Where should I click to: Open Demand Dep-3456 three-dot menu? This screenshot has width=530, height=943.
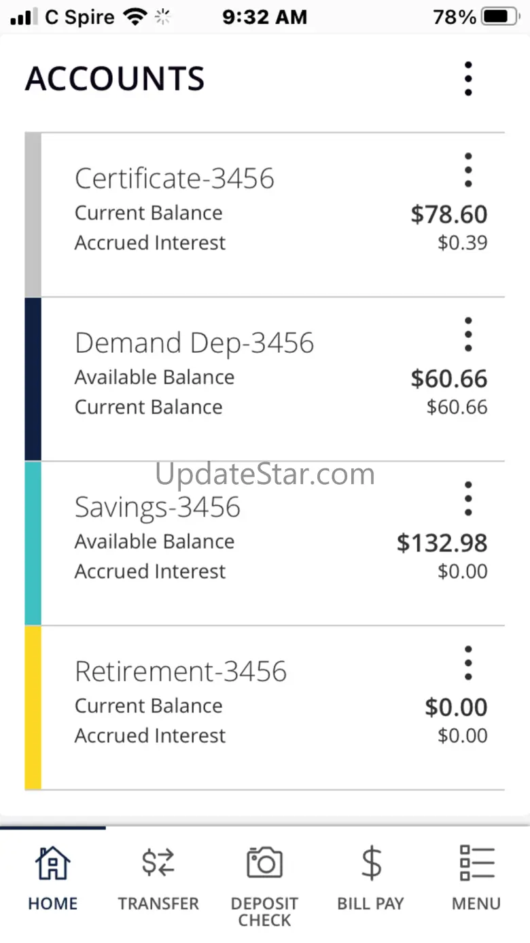(x=468, y=335)
